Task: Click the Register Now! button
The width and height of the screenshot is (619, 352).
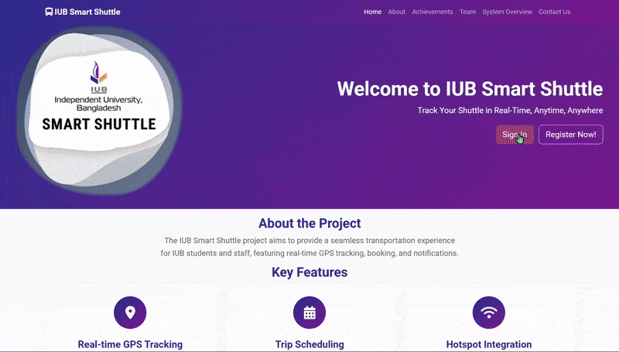Action: click(x=571, y=135)
